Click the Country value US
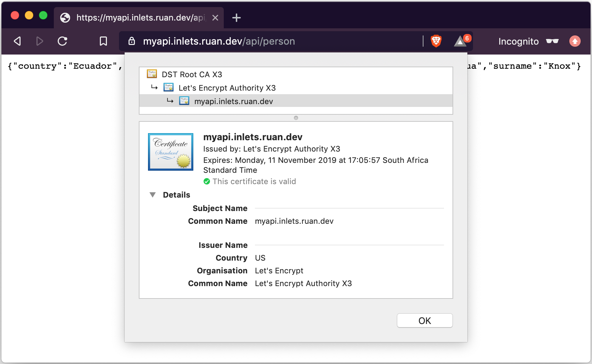This screenshot has height=364, width=592. click(260, 258)
